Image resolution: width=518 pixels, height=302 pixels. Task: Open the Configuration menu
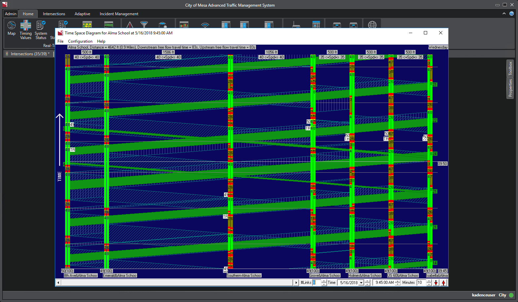pos(80,41)
